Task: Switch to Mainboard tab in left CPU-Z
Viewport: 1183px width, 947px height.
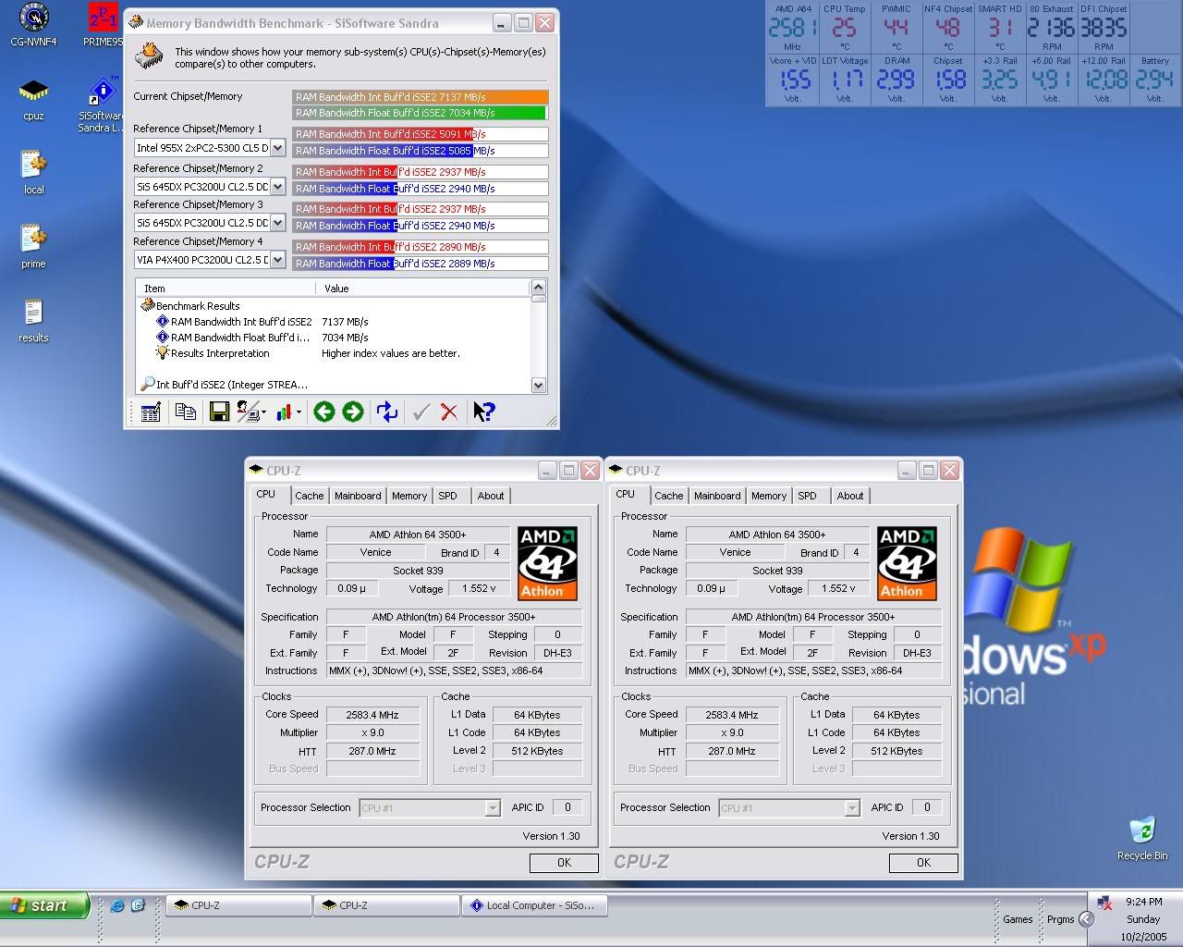Action: (358, 496)
